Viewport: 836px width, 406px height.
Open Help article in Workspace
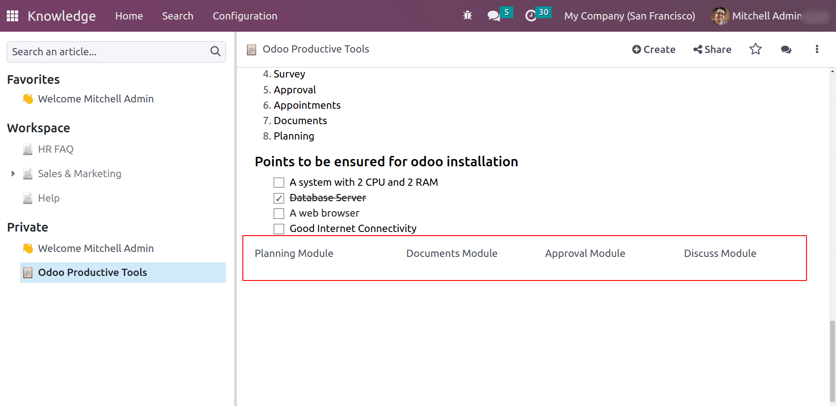pyautogui.click(x=49, y=198)
